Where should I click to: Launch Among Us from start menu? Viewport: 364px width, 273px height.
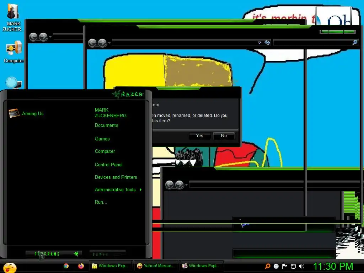click(26, 113)
